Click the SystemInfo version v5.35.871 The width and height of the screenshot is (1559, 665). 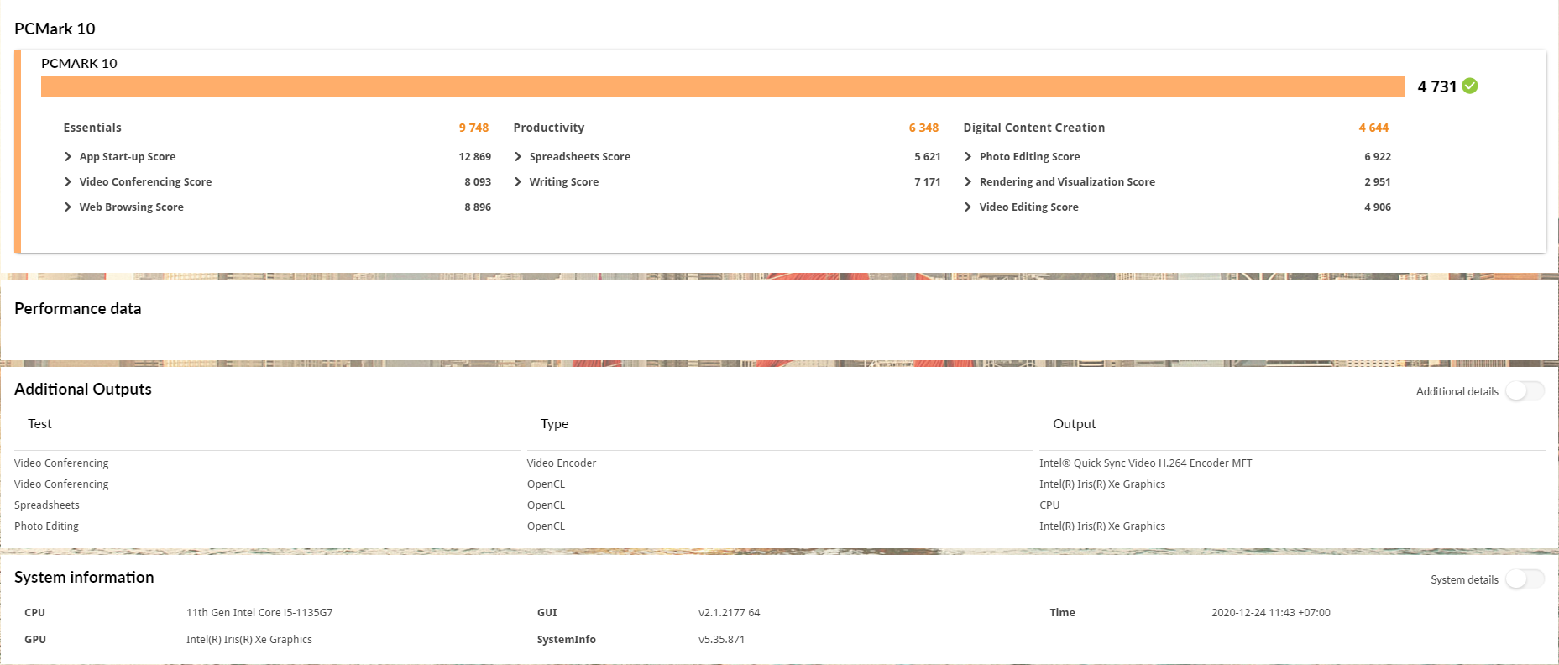coord(722,640)
